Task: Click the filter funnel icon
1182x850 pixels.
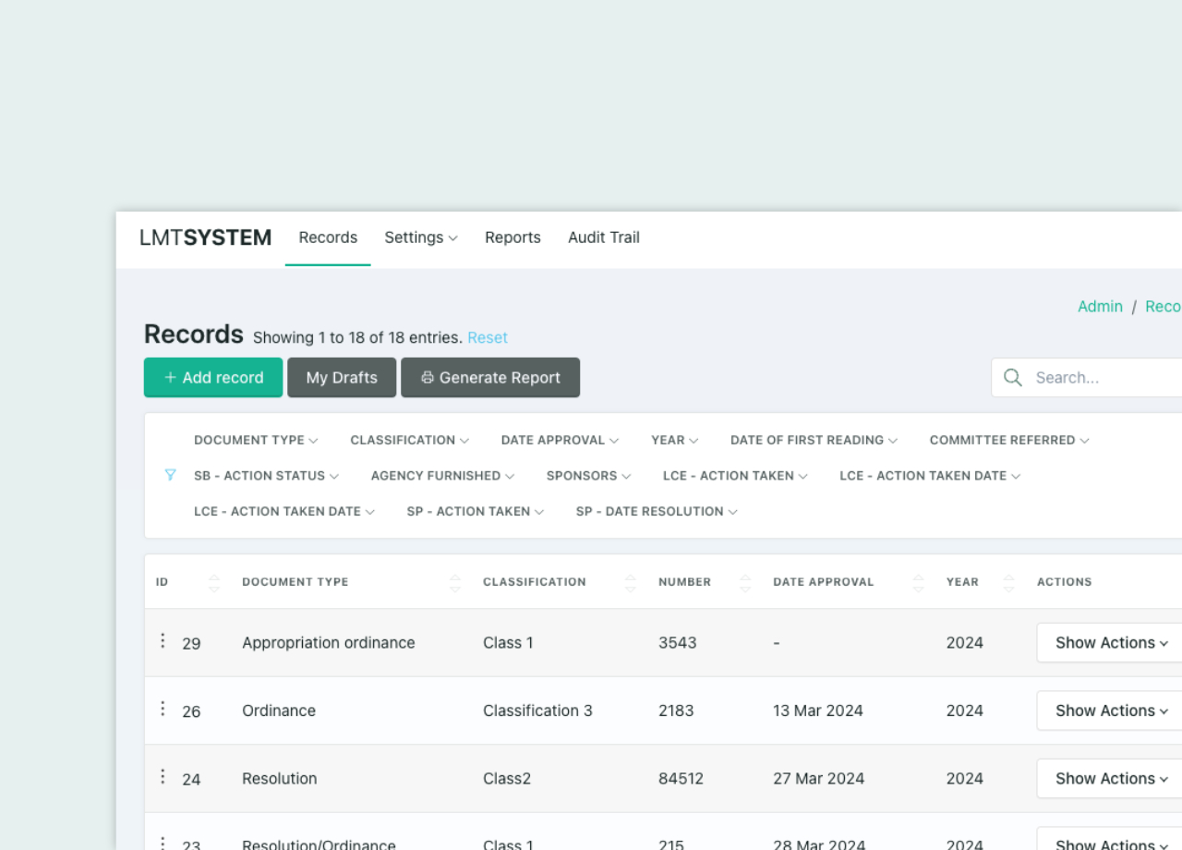Action: click(170, 475)
